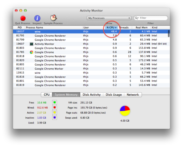Click the Swap used 6.80 GB value
Viewport: 183px width, 147px height.
(x=85, y=118)
